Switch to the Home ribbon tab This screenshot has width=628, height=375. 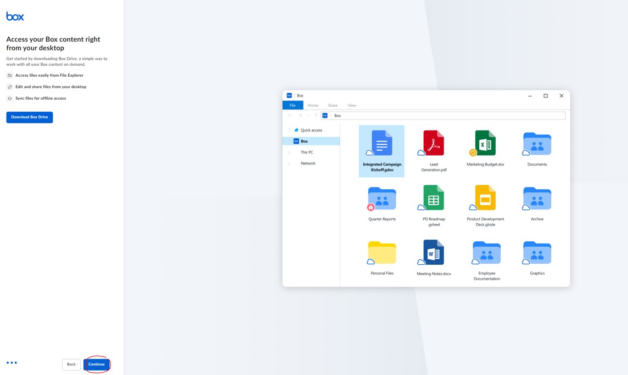coord(313,106)
